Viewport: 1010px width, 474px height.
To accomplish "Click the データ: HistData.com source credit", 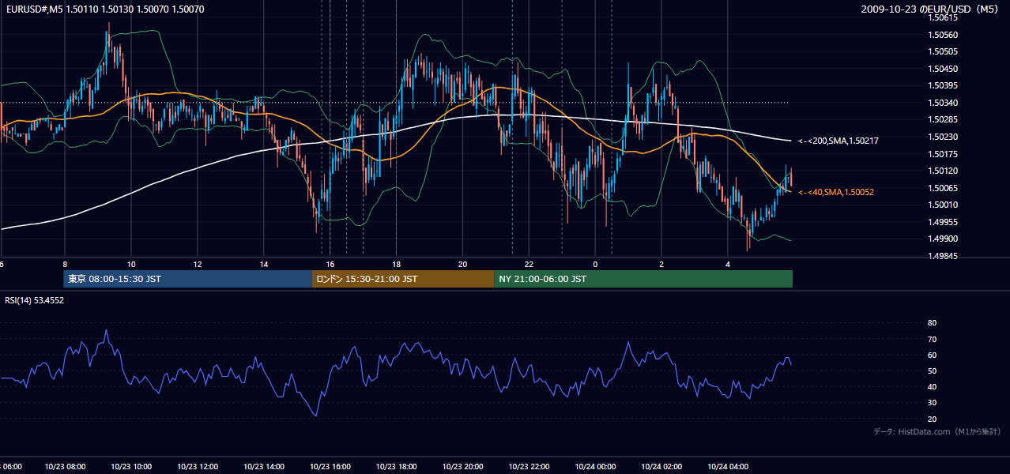I will (x=937, y=431).
